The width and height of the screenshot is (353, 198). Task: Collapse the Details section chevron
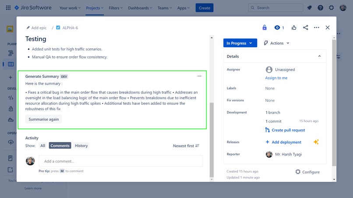[319, 56]
